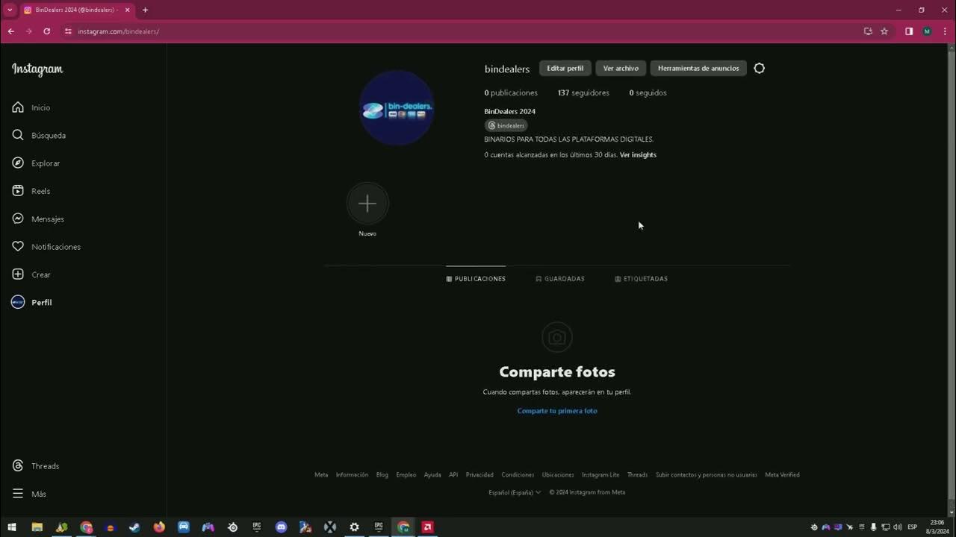Launch Firefox from the taskbar
The width and height of the screenshot is (956, 537).
159,527
